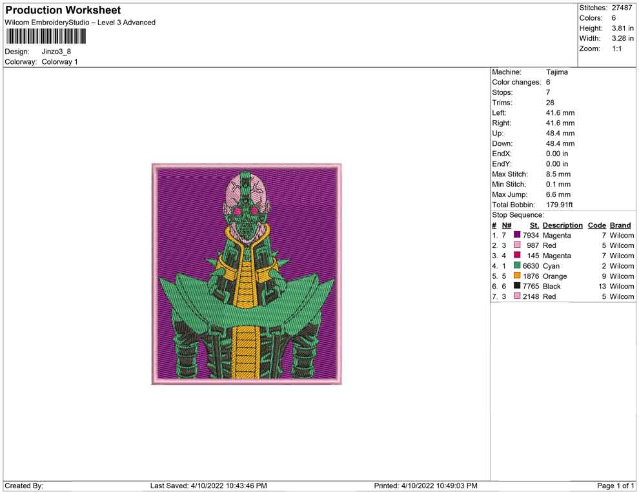Click the Orange description in row 5
This screenshot has width=639, height=492.
tap(554, 276)
